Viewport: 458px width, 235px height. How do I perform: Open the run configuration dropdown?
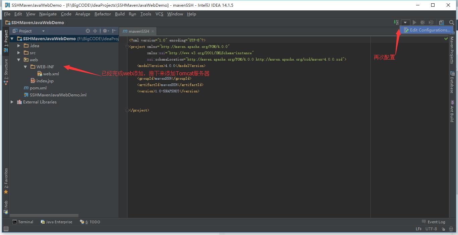[x=405, y=22]
